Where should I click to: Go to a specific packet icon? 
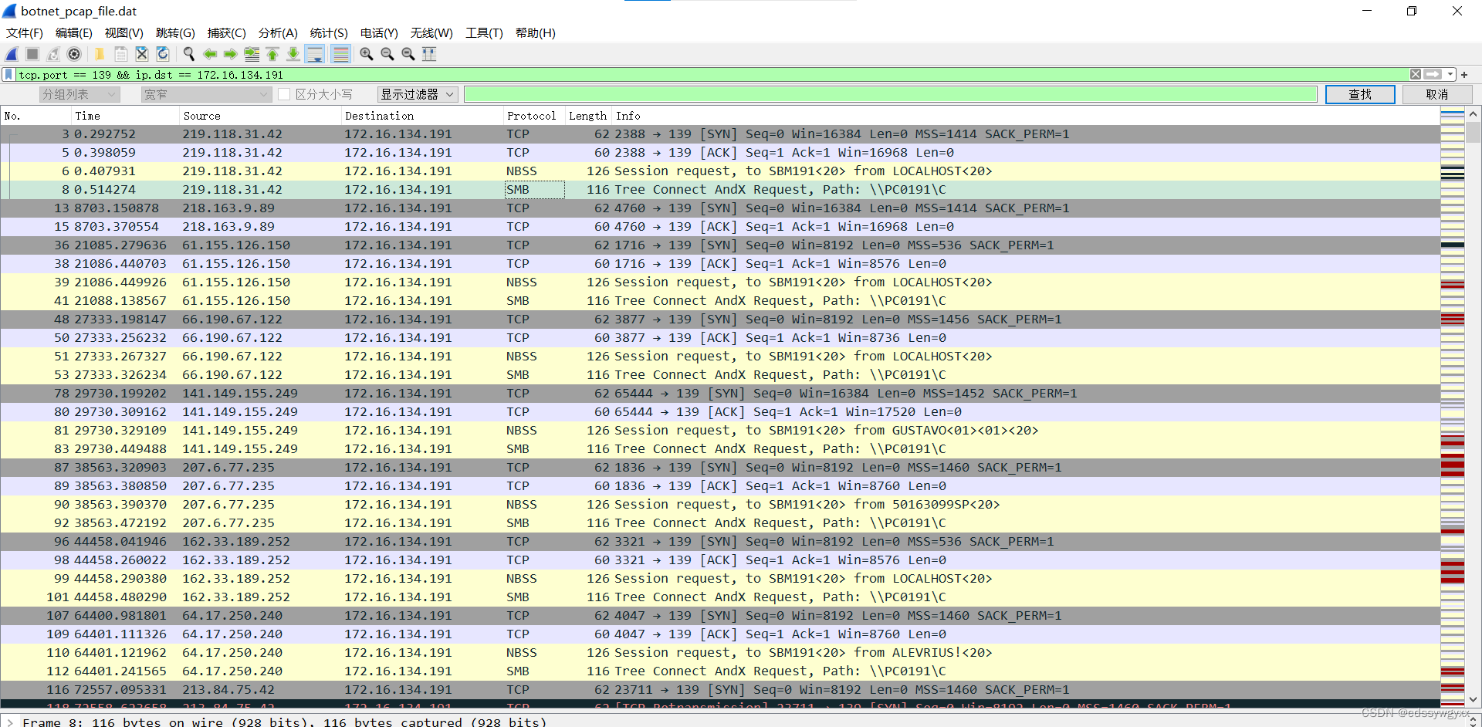click(252, 54)
